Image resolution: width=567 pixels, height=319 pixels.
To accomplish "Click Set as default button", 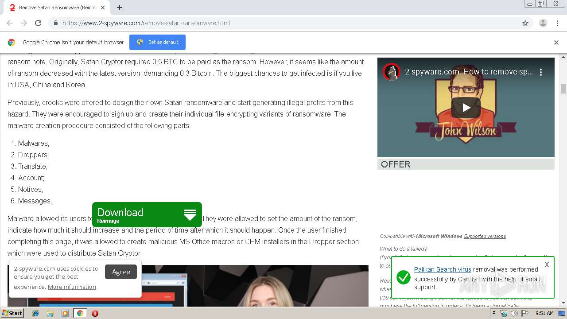I will [157, 42].
